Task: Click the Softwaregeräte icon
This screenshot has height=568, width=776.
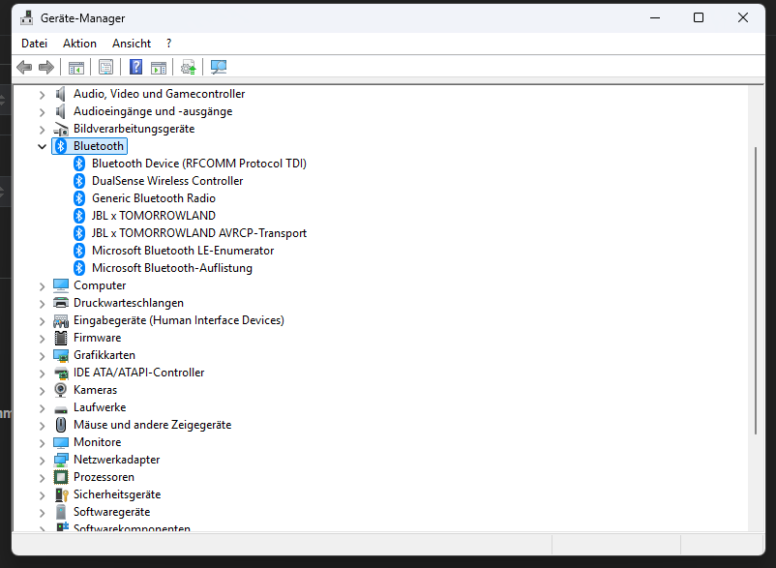Action: coord(60,512)
